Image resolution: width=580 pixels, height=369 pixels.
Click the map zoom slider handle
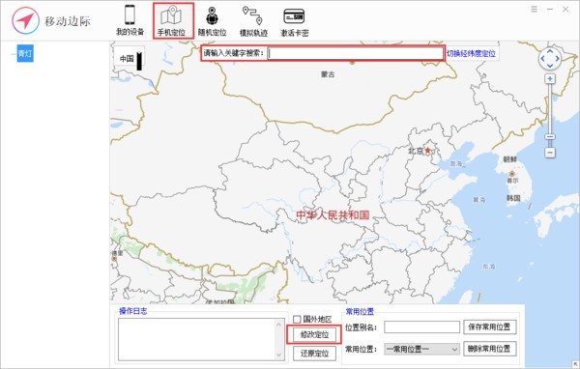click(x=550, y=137)
